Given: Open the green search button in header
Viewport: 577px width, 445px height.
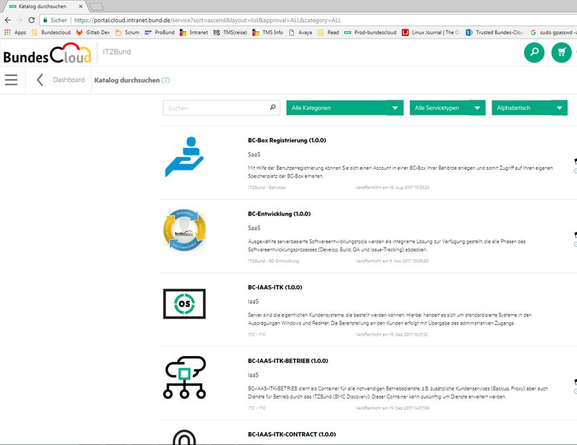Looking at the screenshot, I should [534, 52].
